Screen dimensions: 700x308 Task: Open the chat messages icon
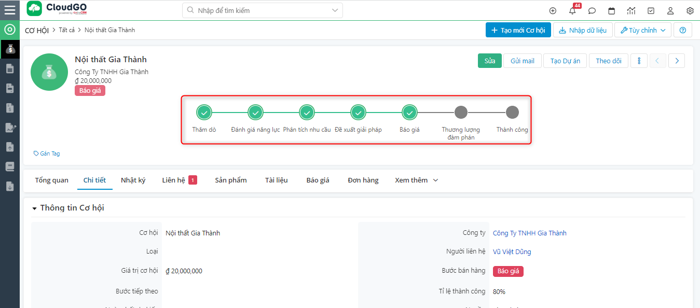[x=592, y=11]
